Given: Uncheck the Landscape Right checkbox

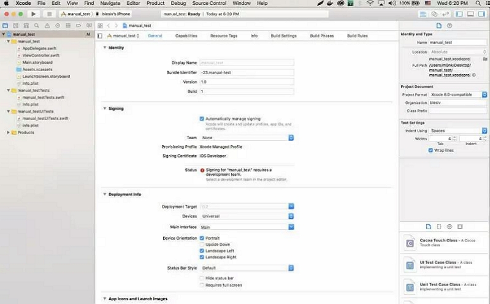Looking at the screenshot, I should coord(202,257).
